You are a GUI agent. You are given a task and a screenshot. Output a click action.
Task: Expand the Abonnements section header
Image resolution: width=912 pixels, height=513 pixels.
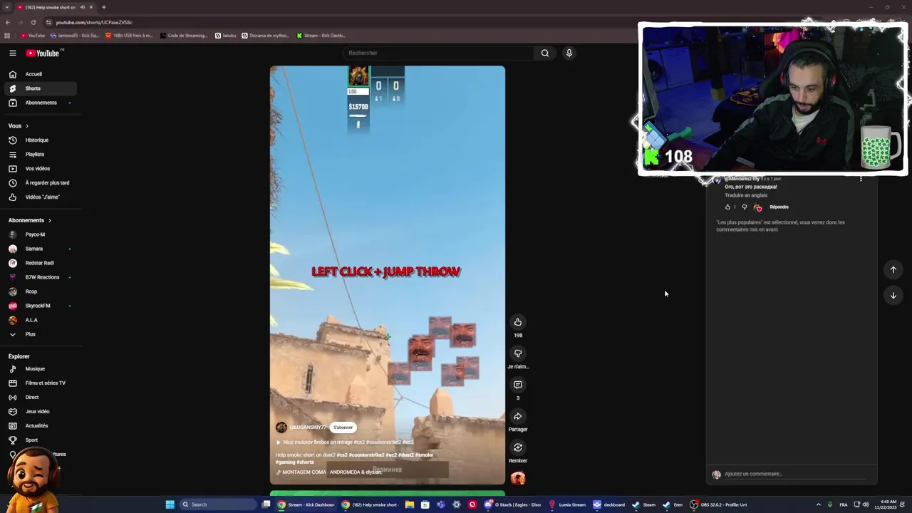30,220
